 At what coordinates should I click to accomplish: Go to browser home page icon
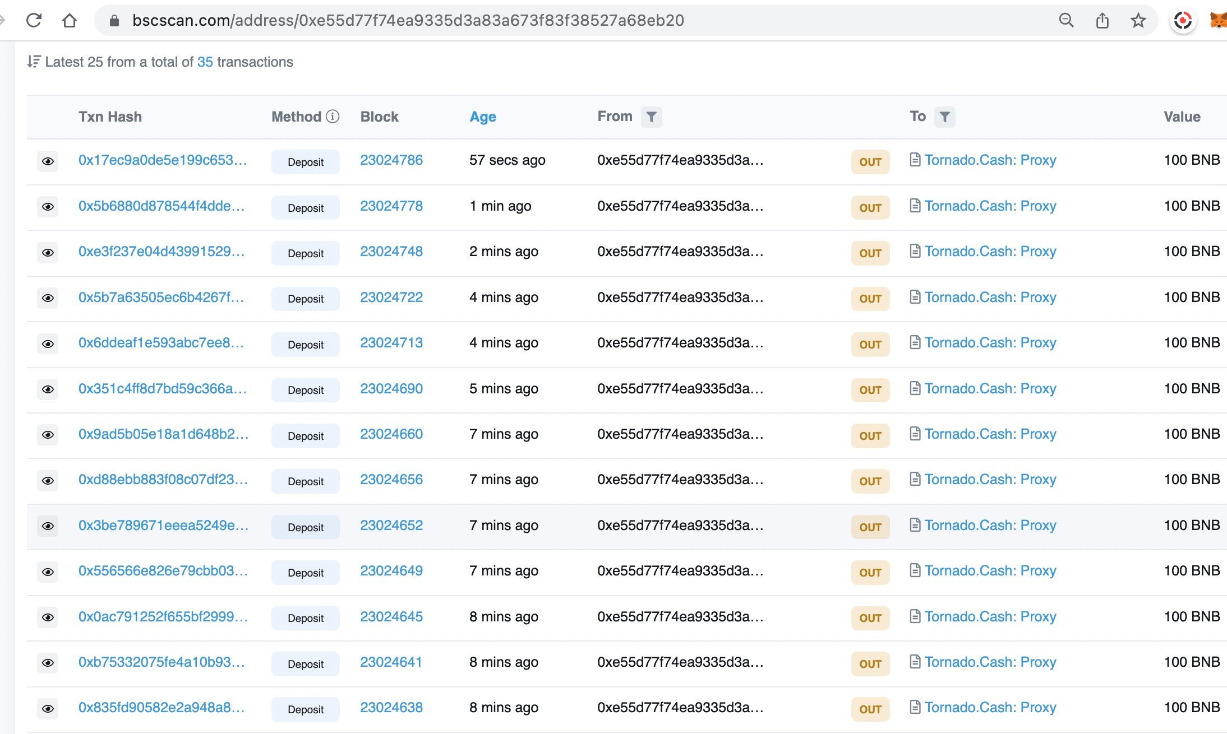click(x=69, y=21)
